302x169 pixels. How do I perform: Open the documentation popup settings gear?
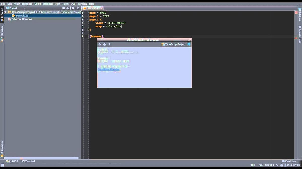pyautogui.click(x=189, y=44)
